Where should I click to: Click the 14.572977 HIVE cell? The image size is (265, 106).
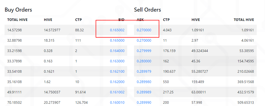(x=52, y=30)
